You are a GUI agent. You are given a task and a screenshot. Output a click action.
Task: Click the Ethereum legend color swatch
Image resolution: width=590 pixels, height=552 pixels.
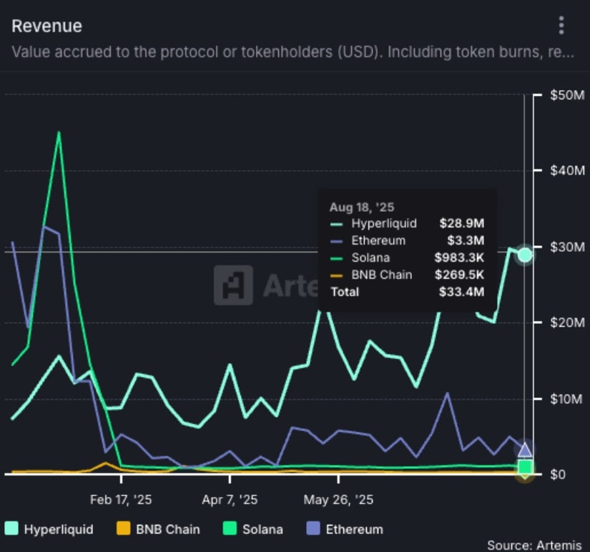(x=313, y=528)
